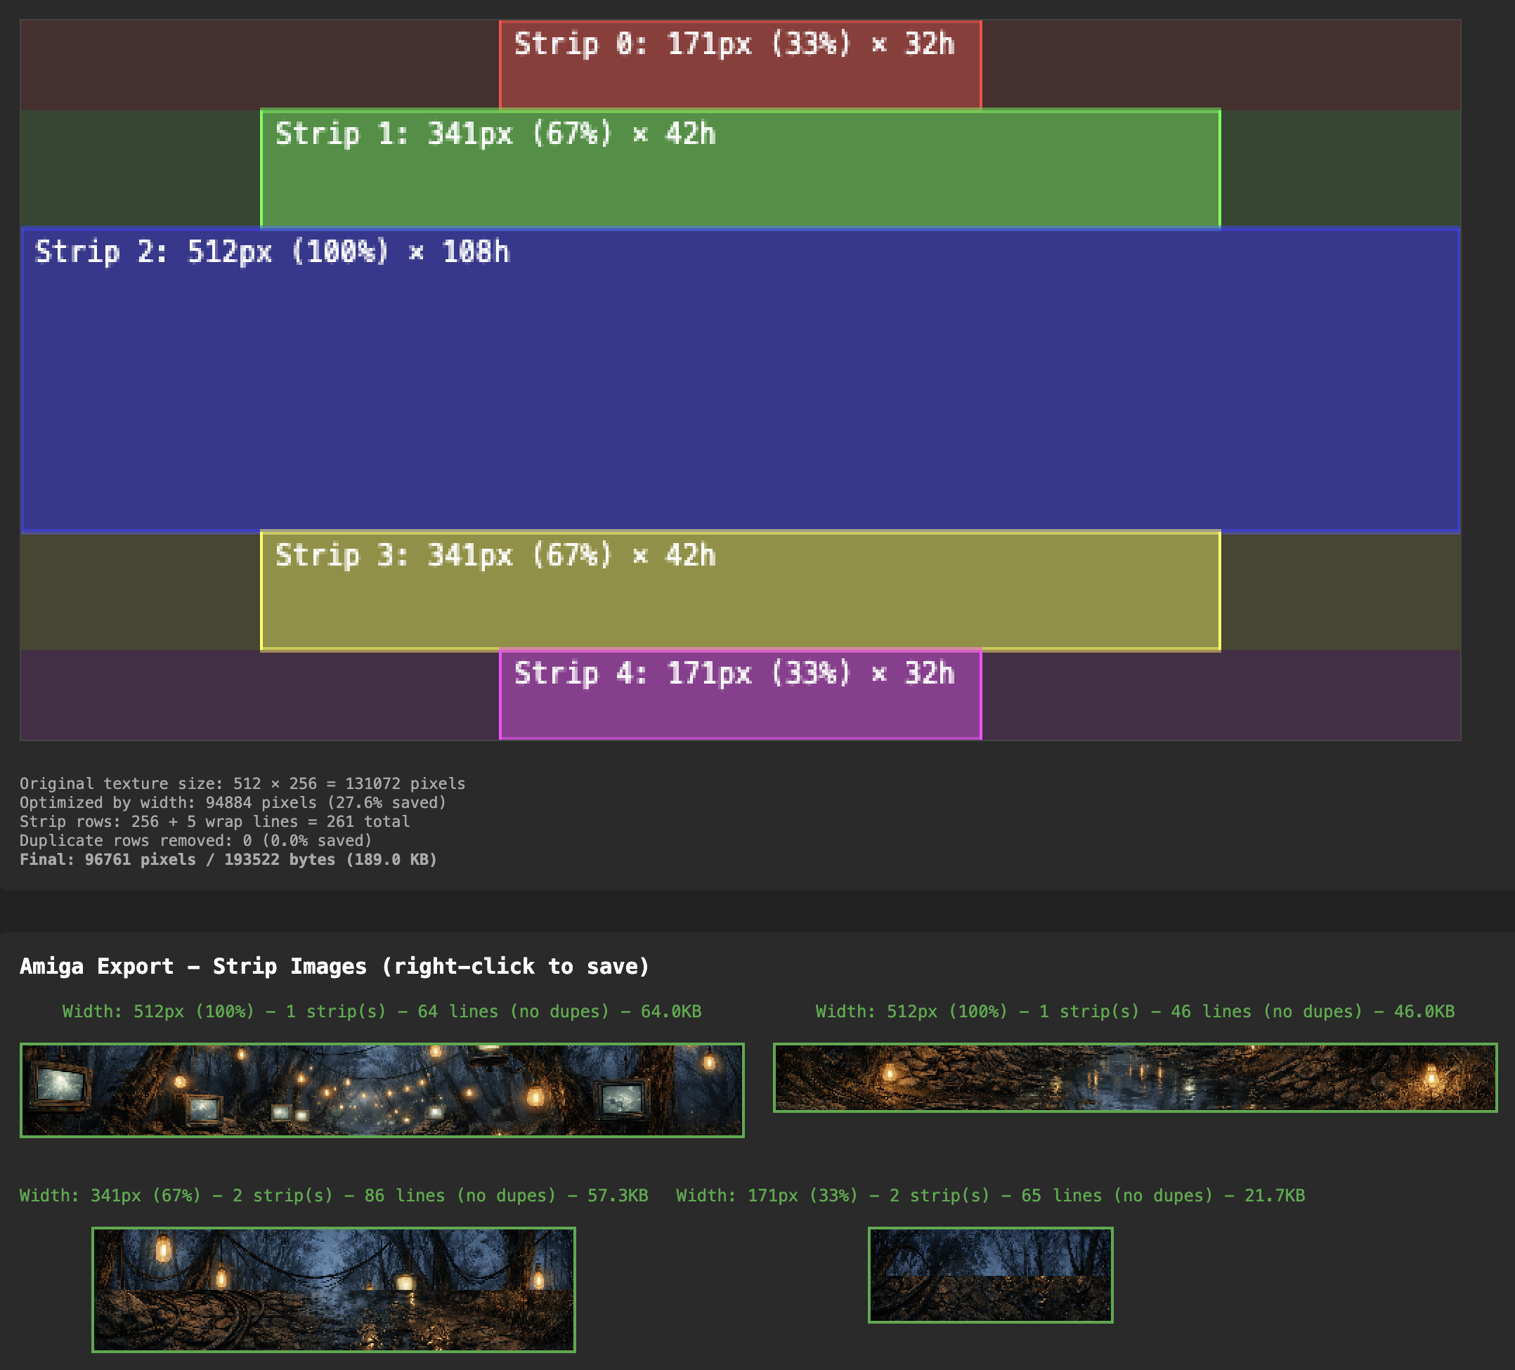
Task: Click the Original texture size line
Action: point(242,784)
